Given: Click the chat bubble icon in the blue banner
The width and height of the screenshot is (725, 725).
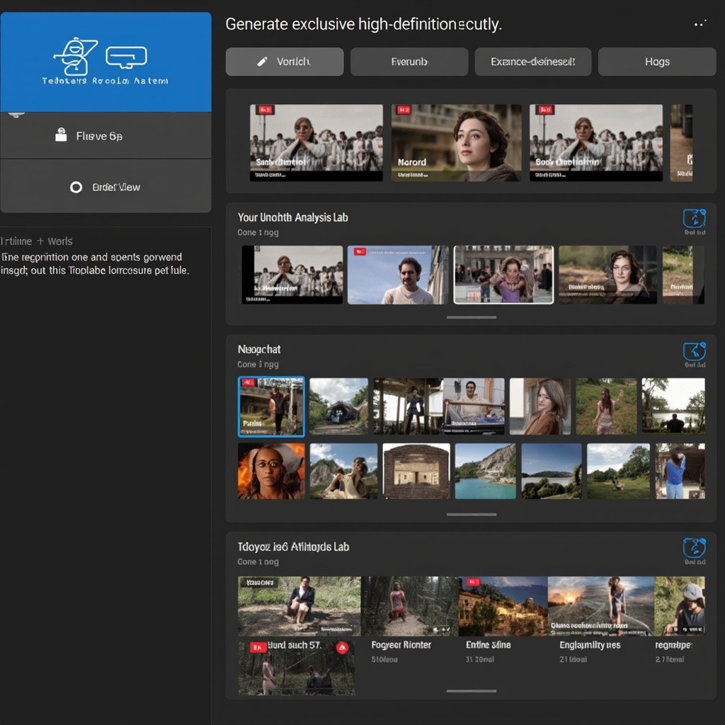Looking at the screenshot, I should [126, 57].
